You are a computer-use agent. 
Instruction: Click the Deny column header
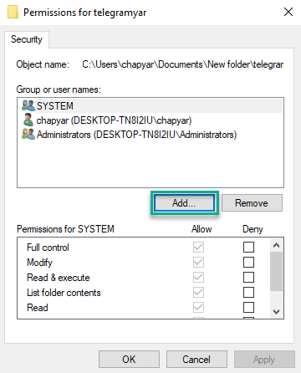[253, 229]
